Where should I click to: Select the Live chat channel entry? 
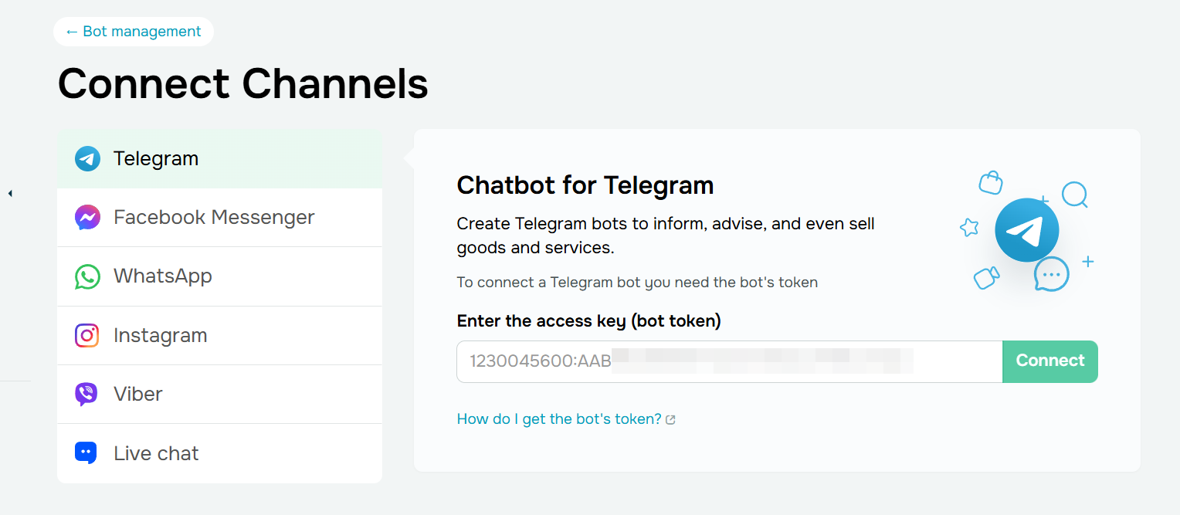pyautogui.click(x=155, y=452)
